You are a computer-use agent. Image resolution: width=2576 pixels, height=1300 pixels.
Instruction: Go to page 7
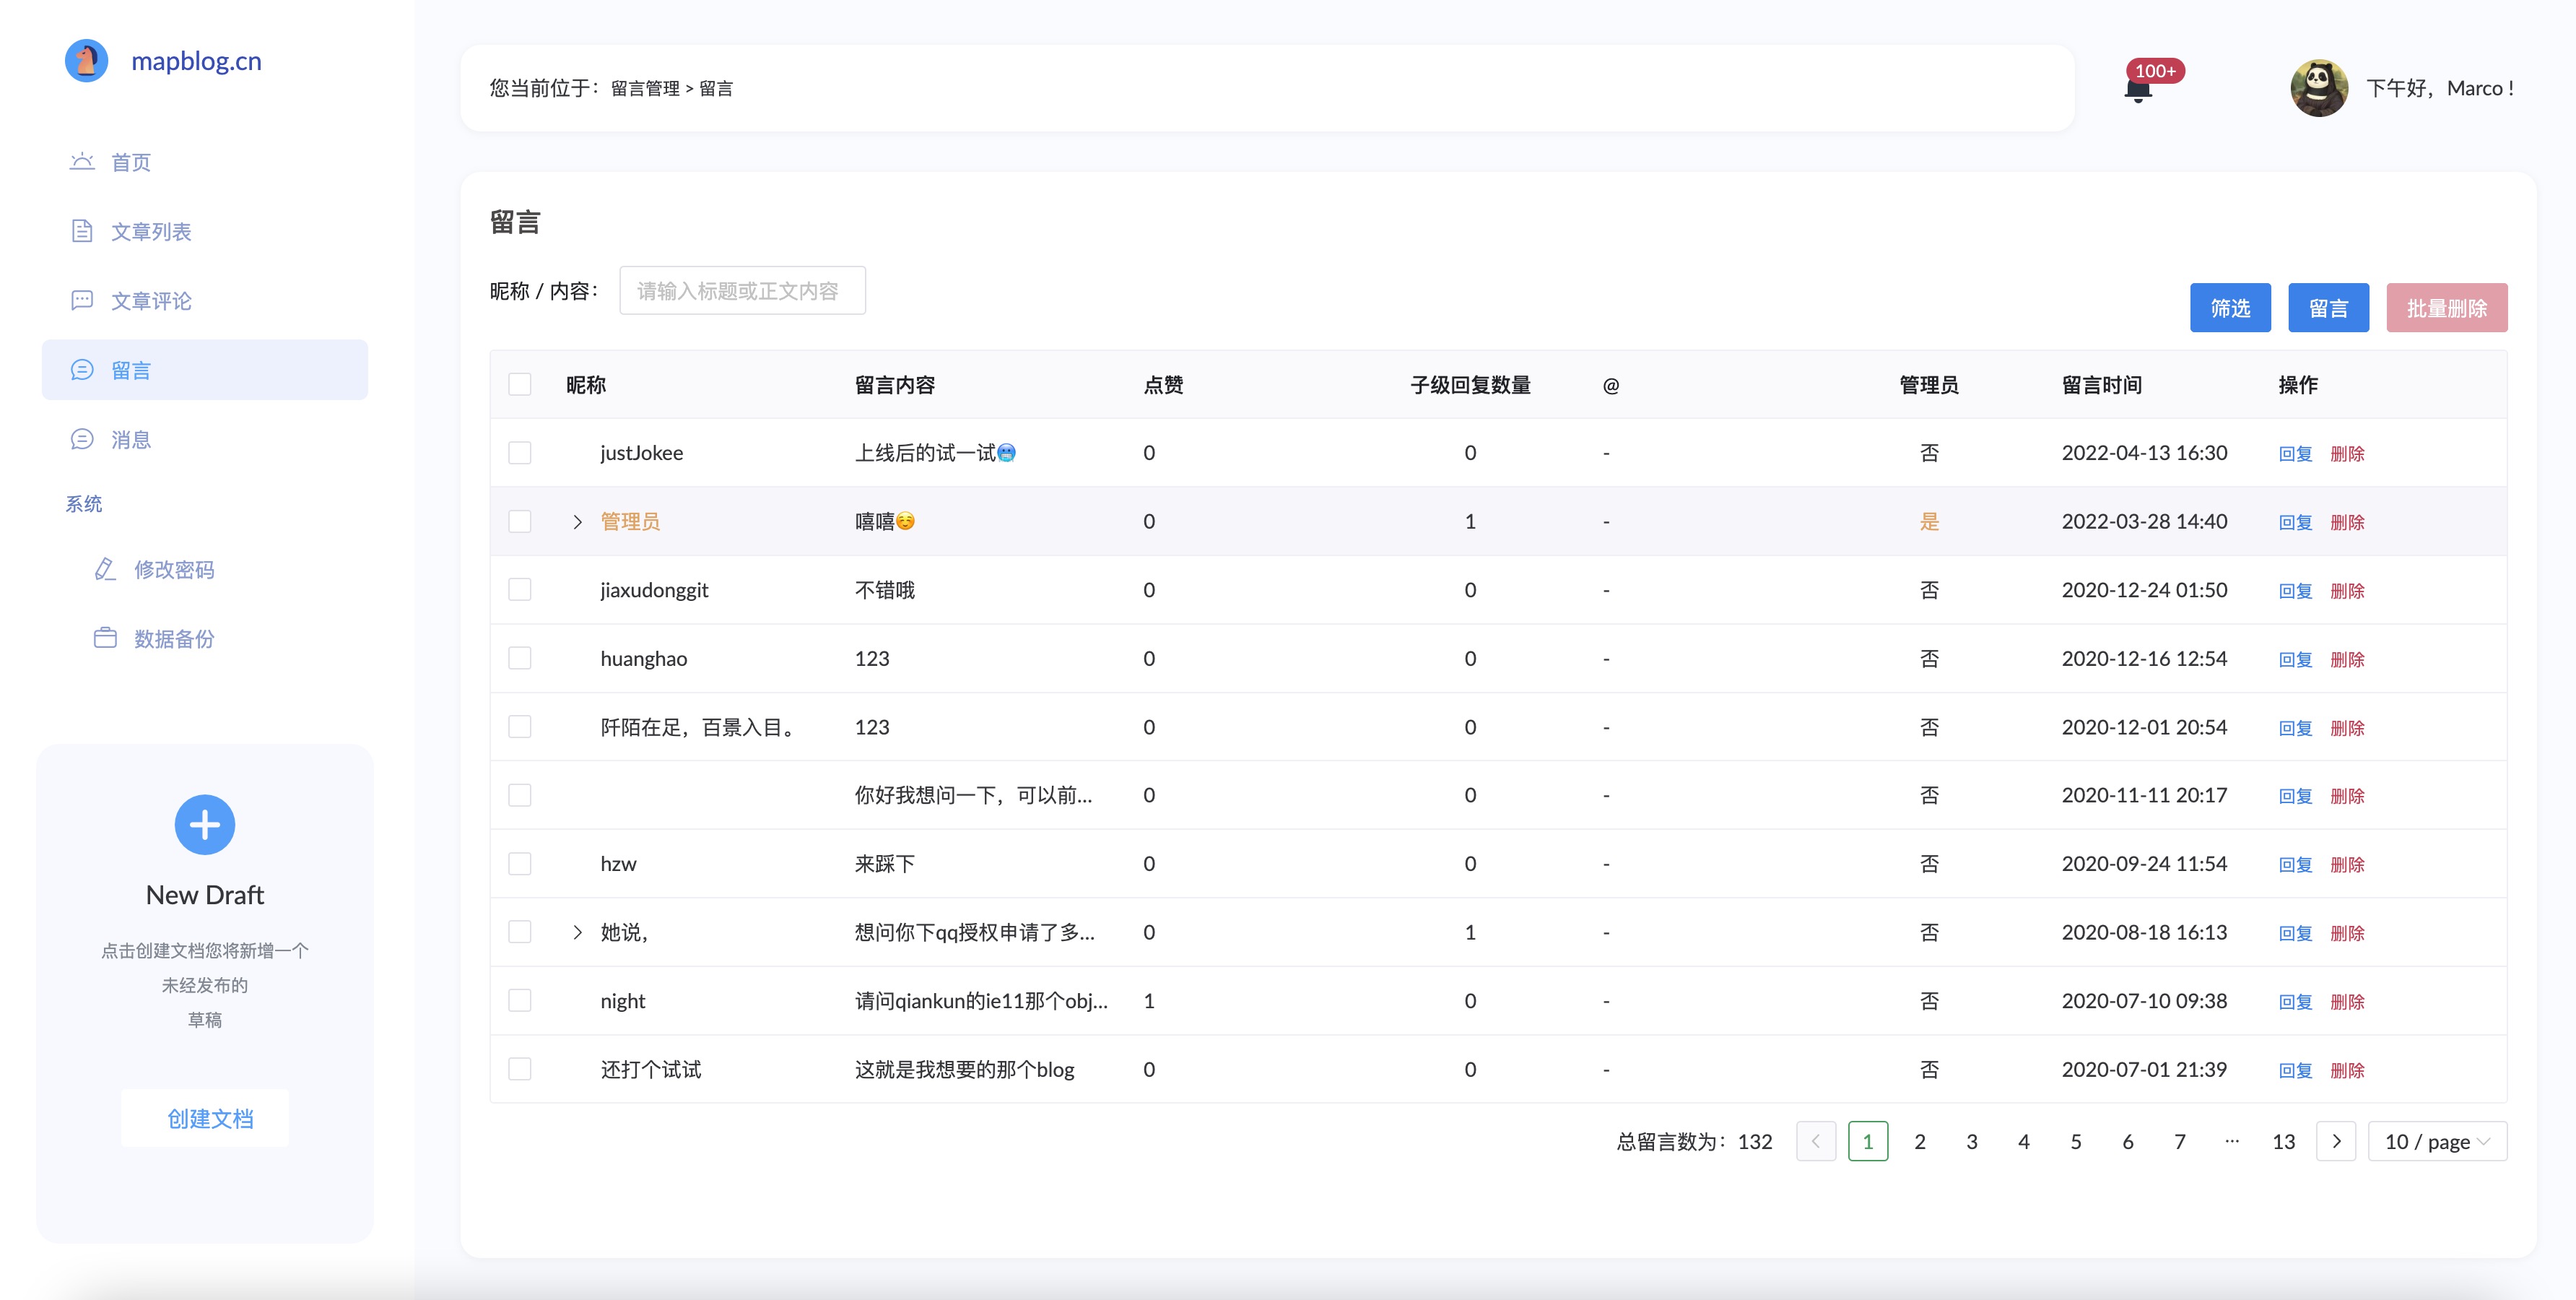point(2180,1141)
